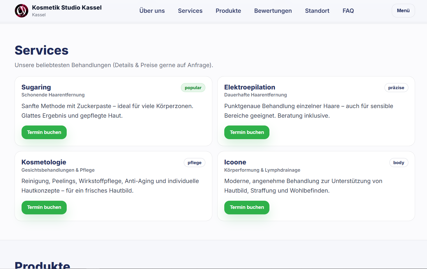Go to Über uns section
The width and height of the screenshot is (427, 269).
pyautogui.click(x=152, y=11)
